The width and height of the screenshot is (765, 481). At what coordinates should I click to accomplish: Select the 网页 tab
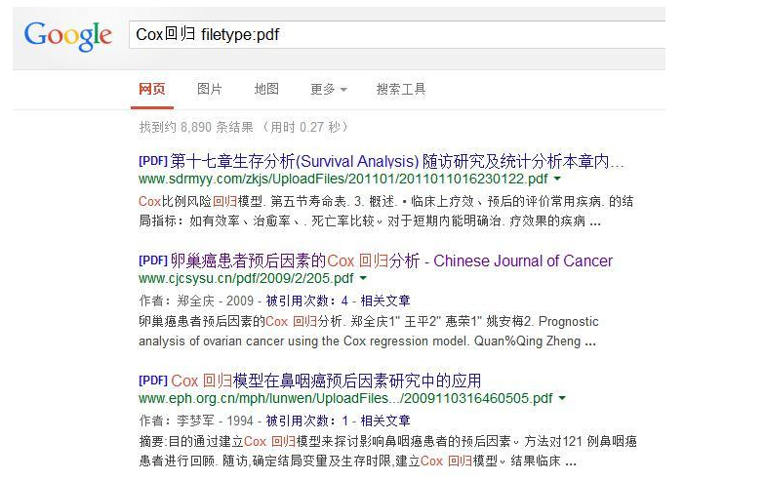click(x=152, y=89)
